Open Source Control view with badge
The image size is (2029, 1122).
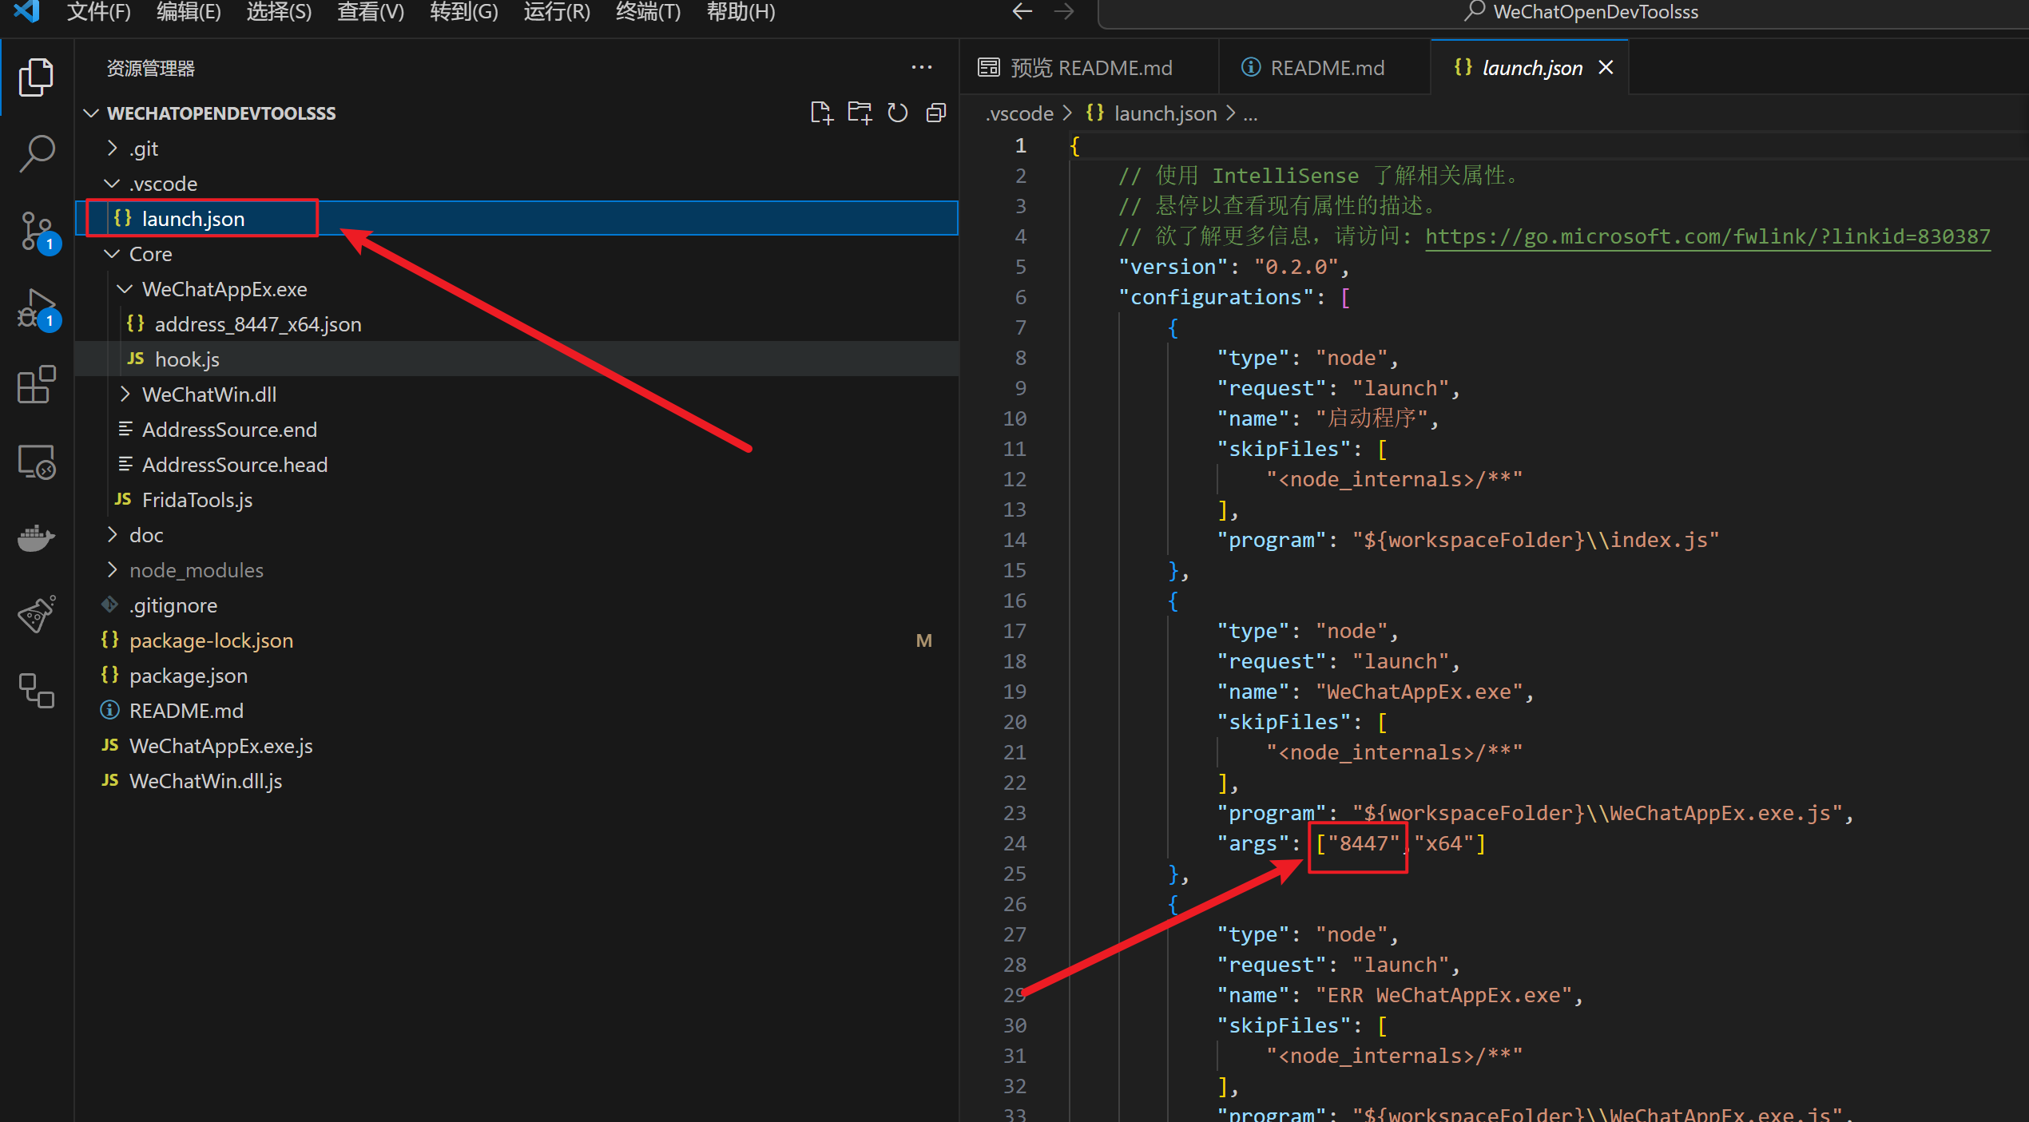click(38, 232)
